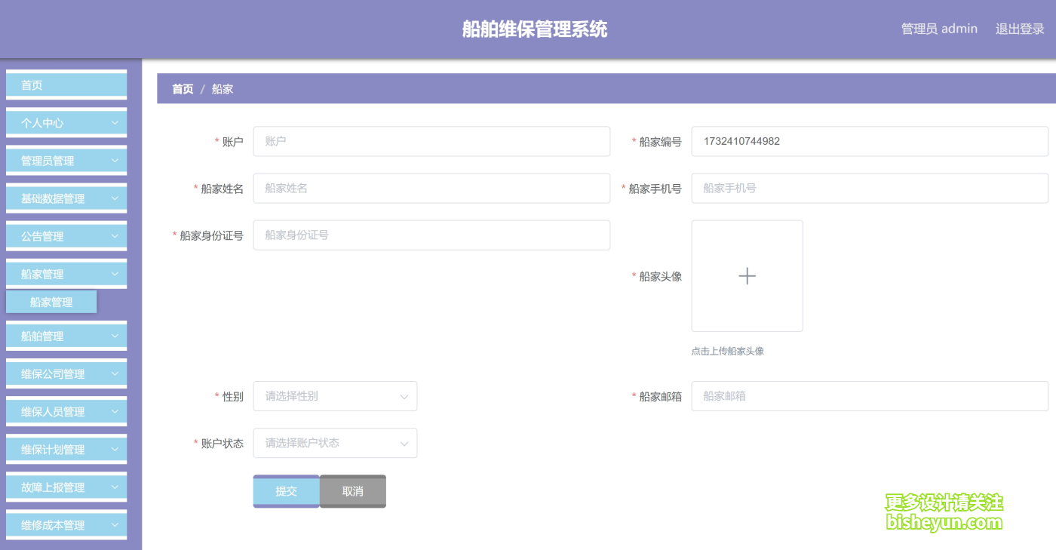Expand the 公告管理 sidebar menu
Screen dimensions: 1056x550
(66, 236)
